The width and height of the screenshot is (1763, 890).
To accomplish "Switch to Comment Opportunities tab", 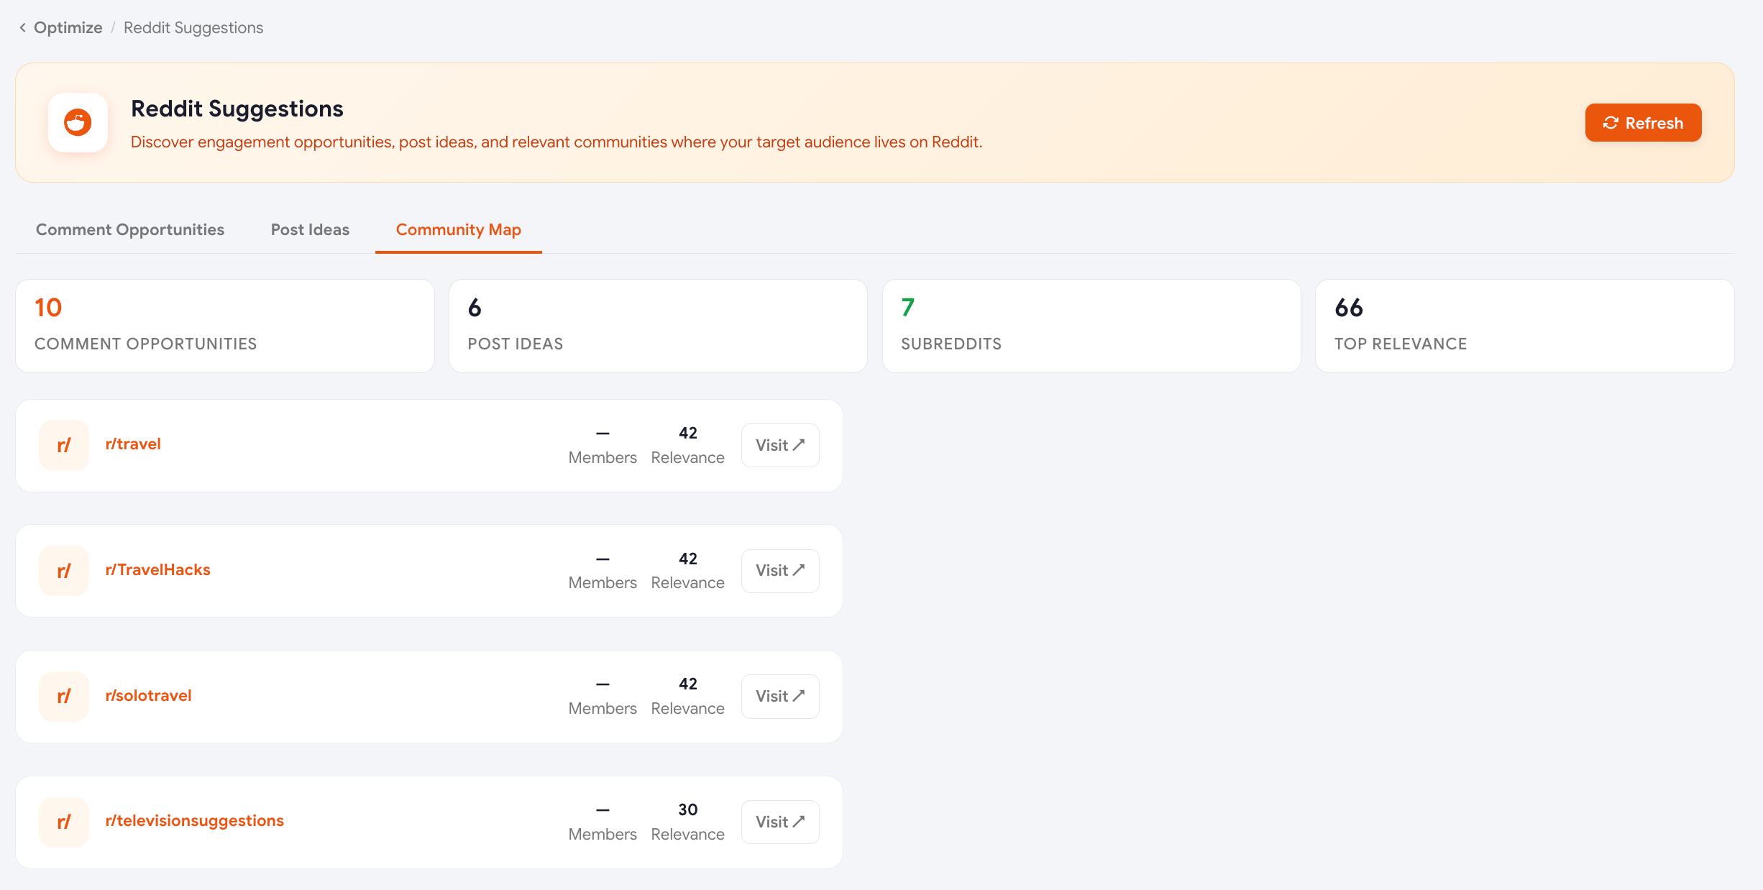I will point(130,229).
